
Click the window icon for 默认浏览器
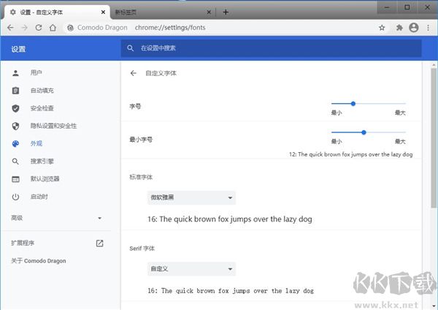click(15, 179)
